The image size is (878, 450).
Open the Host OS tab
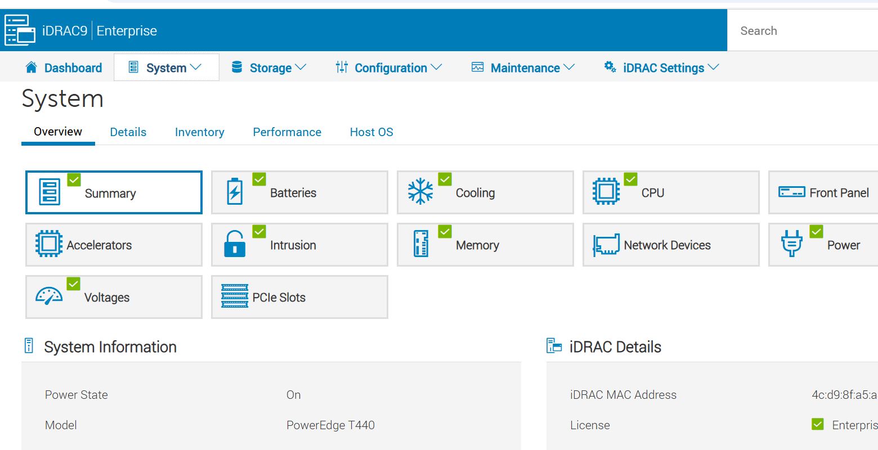click(371, 132)
